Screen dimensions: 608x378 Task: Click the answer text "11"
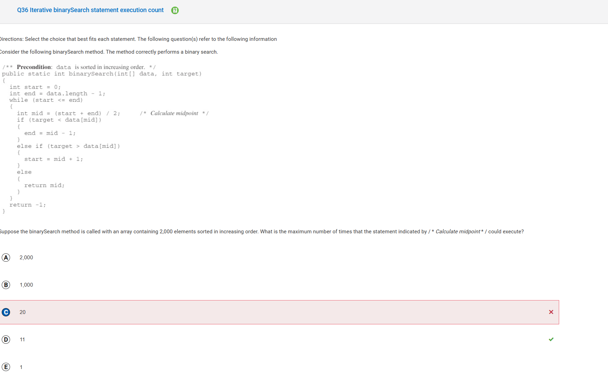[22, 340]
